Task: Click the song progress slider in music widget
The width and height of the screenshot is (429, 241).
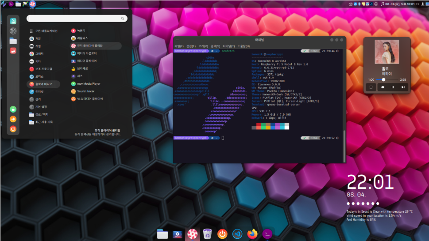Action: coord(387,79)
